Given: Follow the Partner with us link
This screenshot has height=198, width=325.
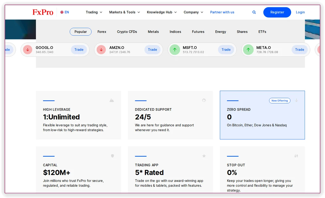Looking at the screenshot, I should coord(222,12).
